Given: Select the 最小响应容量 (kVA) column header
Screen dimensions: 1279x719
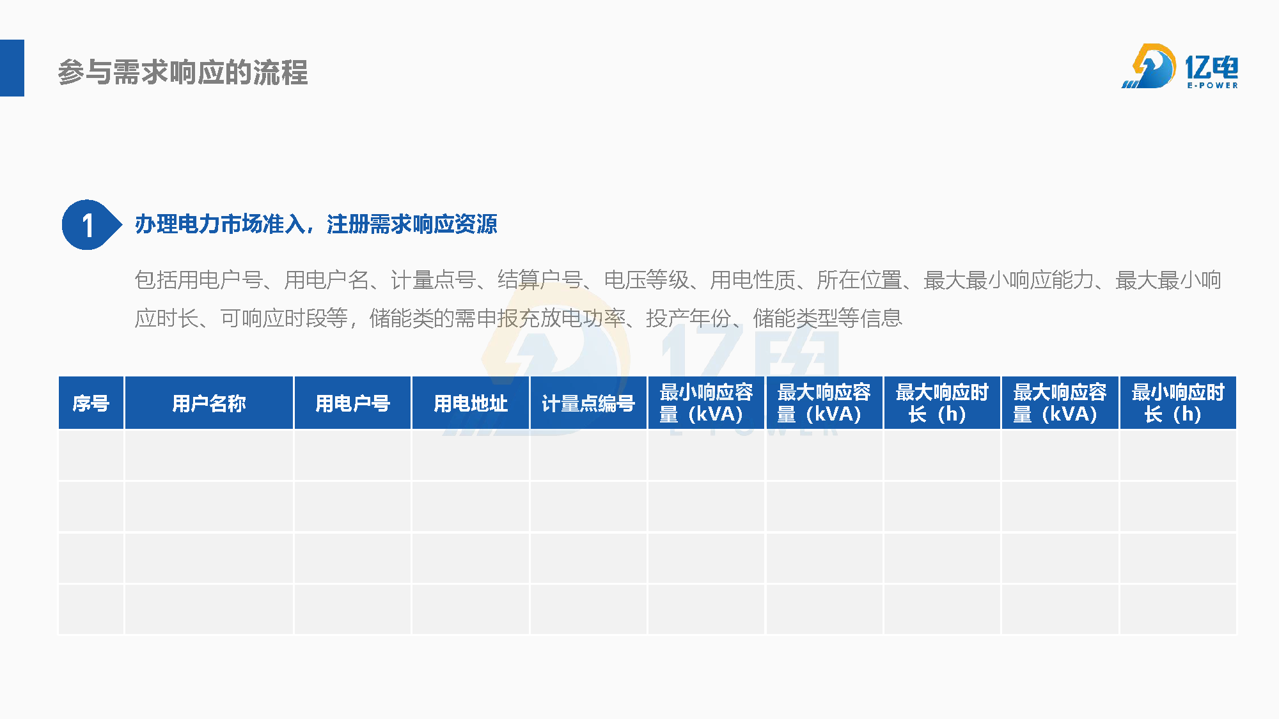Looking at the screenshot, I should pos(706,403).
